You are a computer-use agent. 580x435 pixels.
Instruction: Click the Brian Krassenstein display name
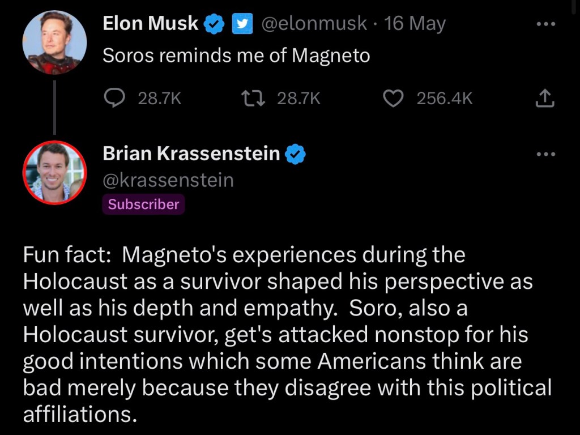191,153
